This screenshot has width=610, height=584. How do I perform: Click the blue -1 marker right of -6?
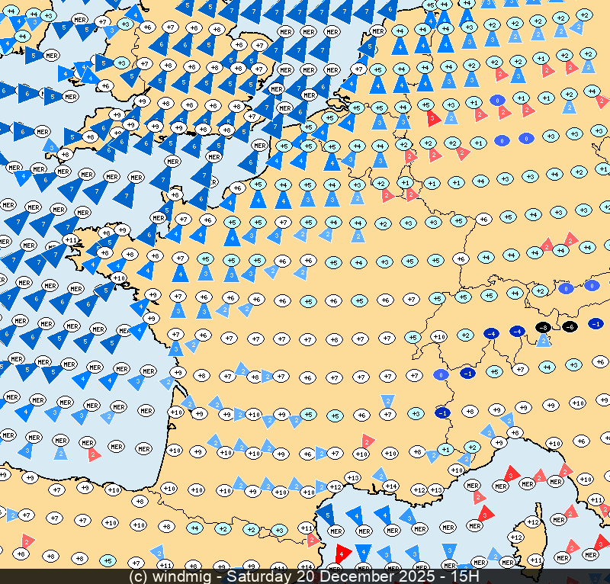596,324
